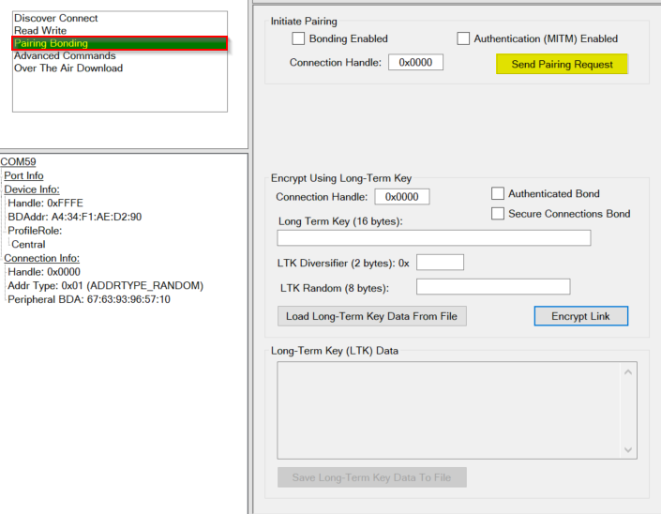Screen dimensions: 661x514
Task: Select the COM59 port tree node
Action: 18,162
